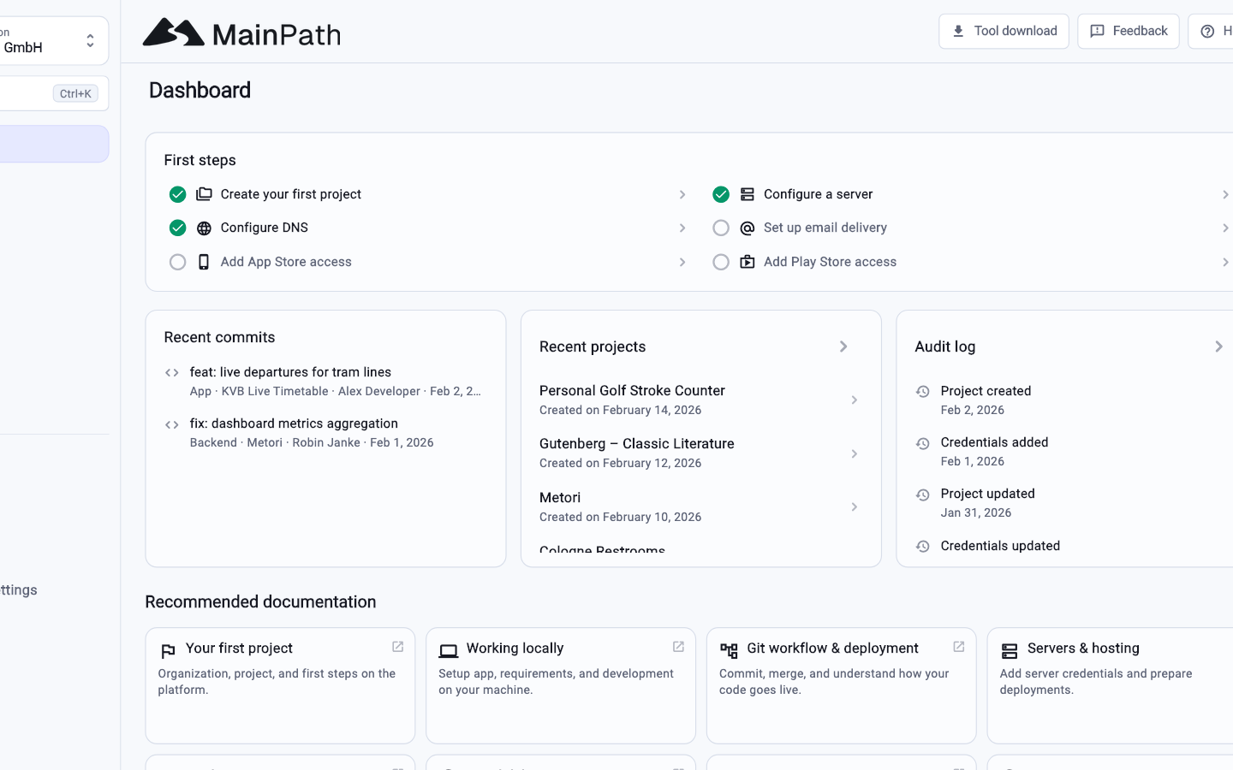Click the phone icon beside Add App Store access

point(204,262)
